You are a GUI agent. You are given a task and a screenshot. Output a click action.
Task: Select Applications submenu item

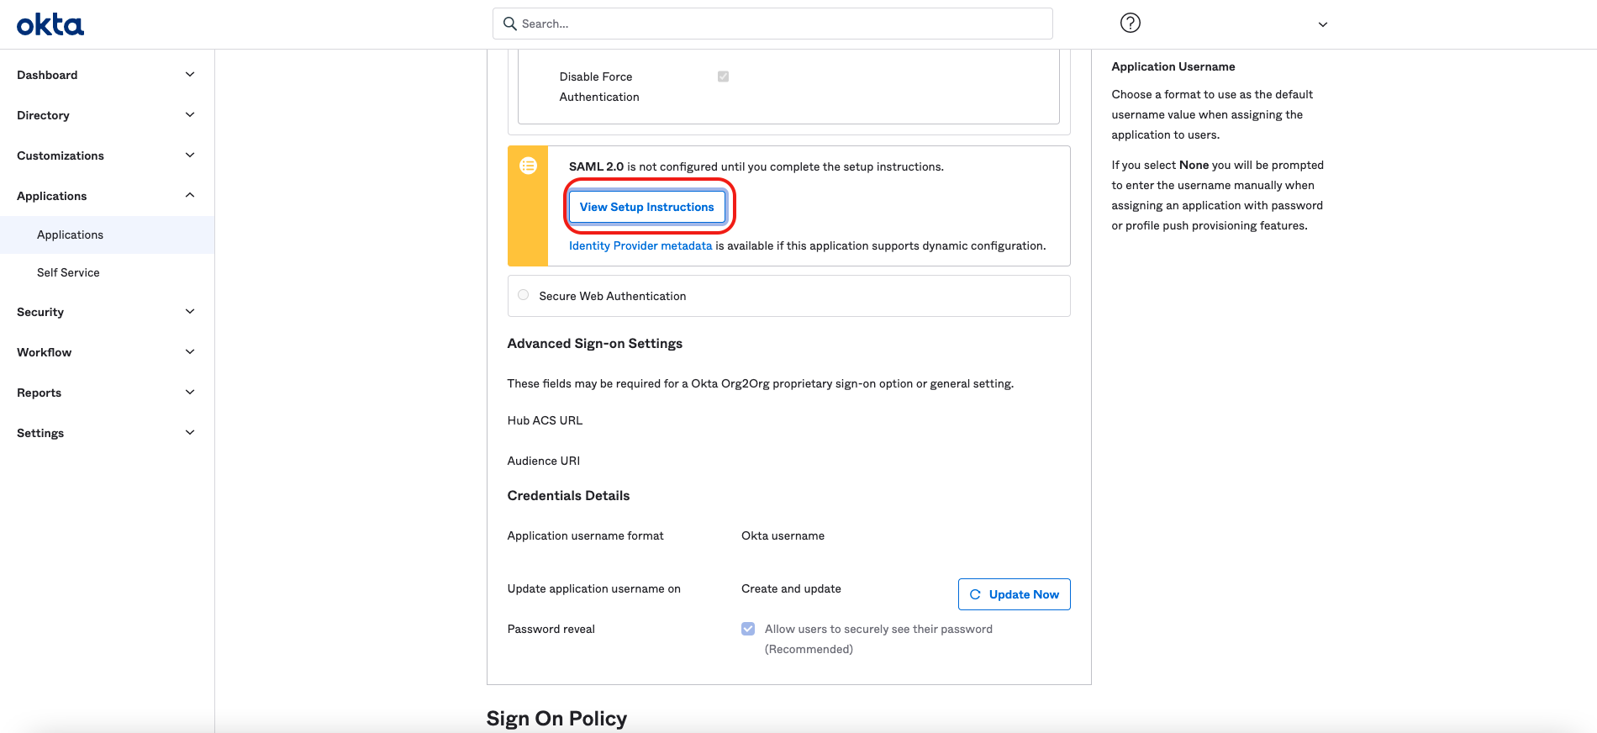70,235
